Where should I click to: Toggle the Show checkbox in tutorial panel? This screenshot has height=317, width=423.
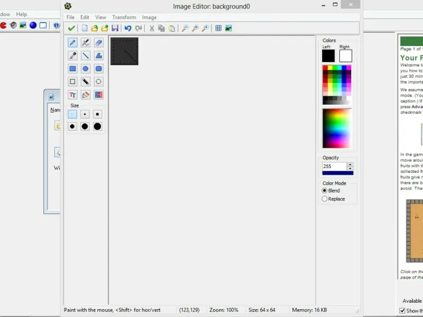tap(402, 311)
